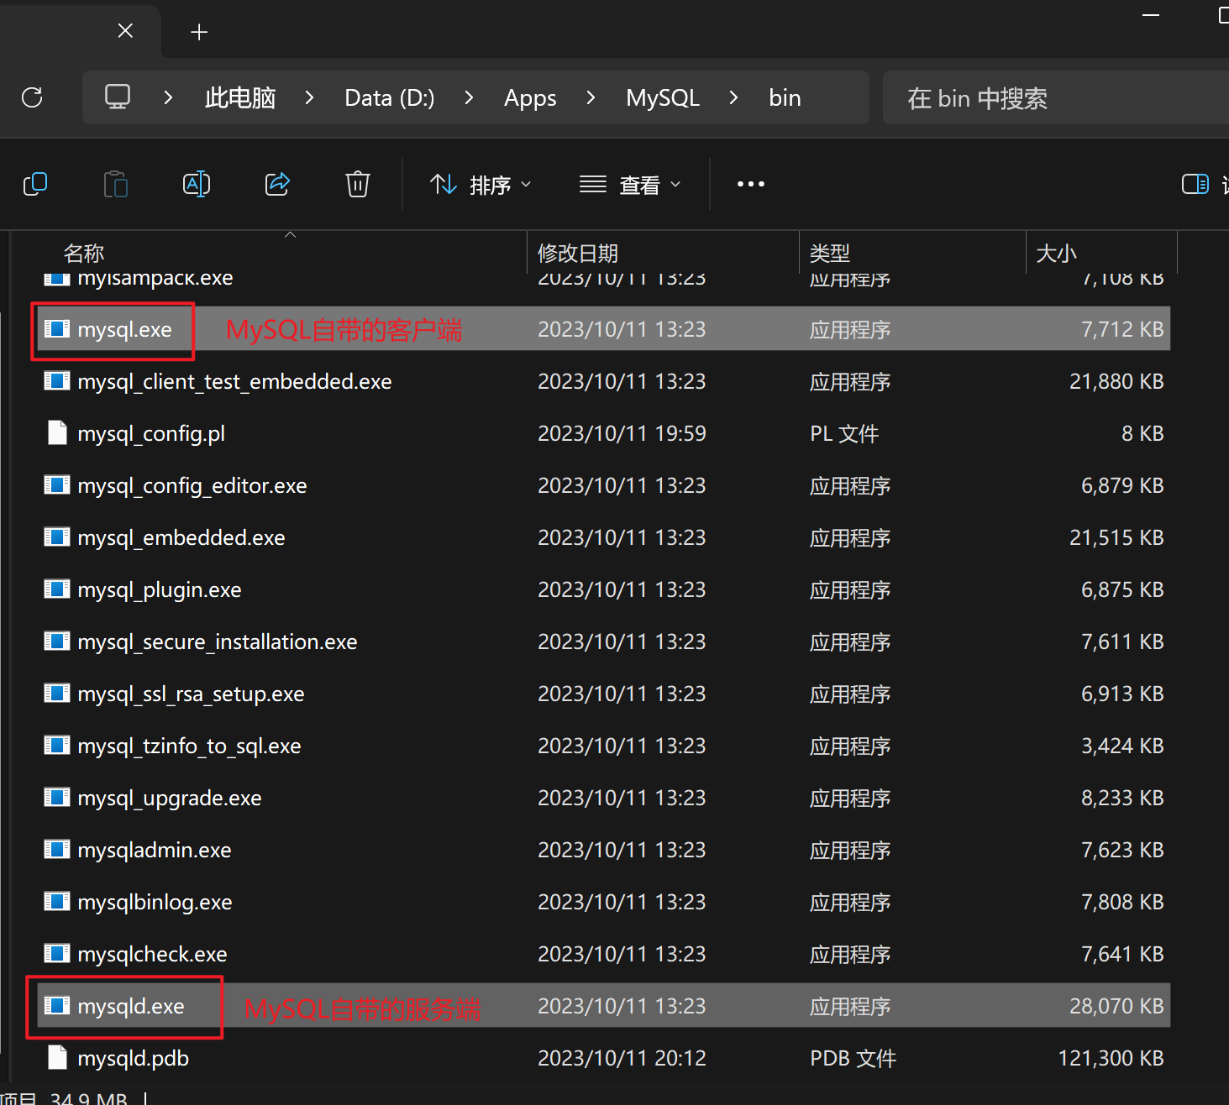Select the mysqlbinlog.exe file name
This screenshot has width=1229, height=1105.
(155, 903)
